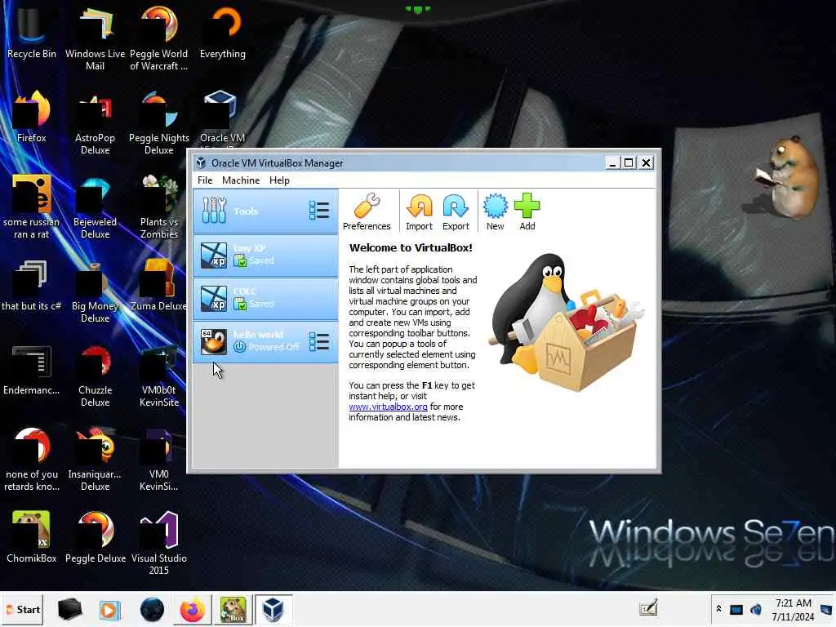The height and width of the screenshot is (627, 836).
Task: Close the VirtualBox Manager window
Action: pos(647,162)
